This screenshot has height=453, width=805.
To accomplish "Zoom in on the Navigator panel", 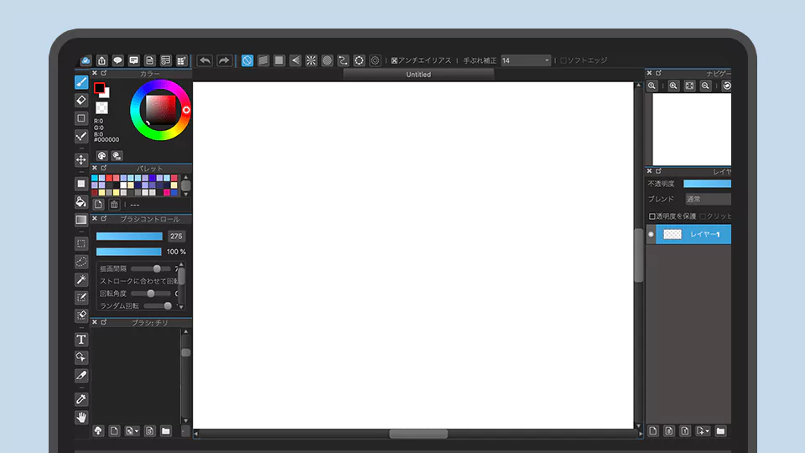I will click(x=673, y=86).
